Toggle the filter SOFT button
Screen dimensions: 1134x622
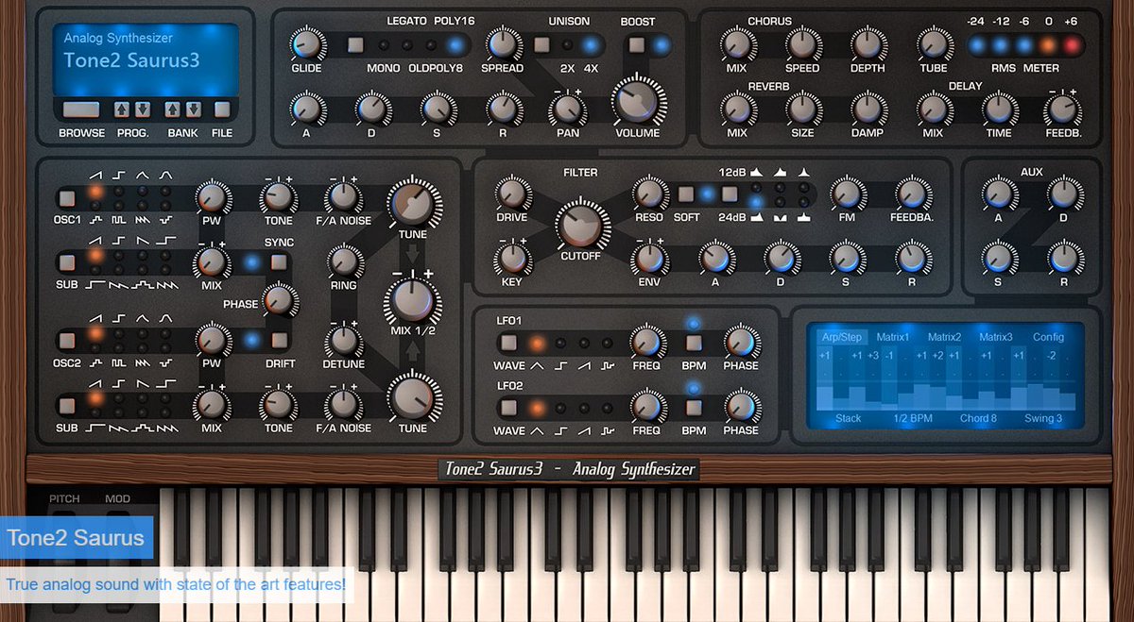pos(686,195)
